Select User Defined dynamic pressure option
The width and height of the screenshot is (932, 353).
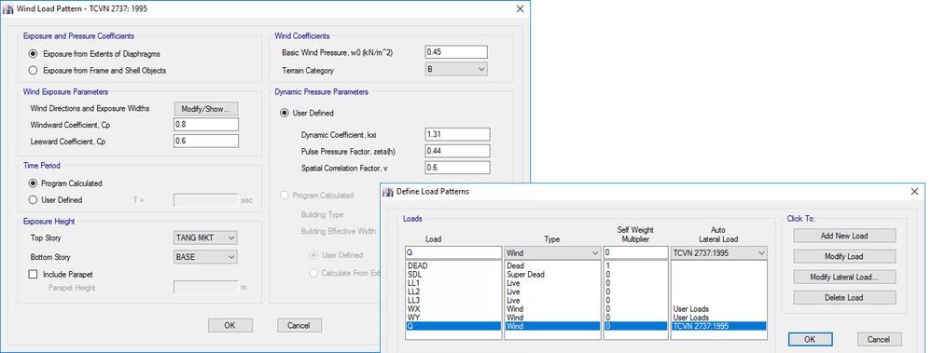307,113
